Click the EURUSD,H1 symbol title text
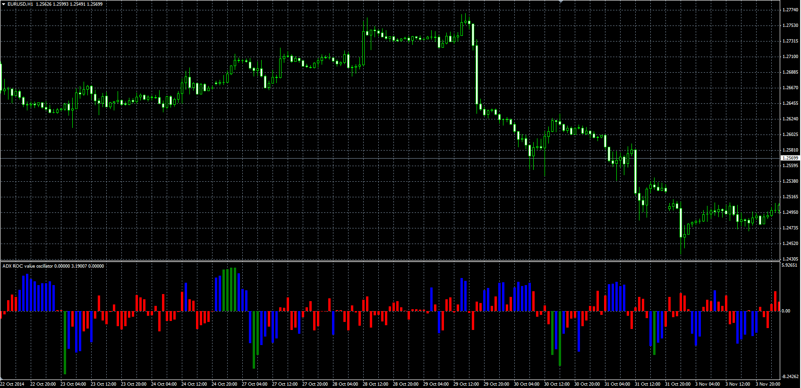Image resolution: width=801 pixels, height=388 pixels. [20, 4]
